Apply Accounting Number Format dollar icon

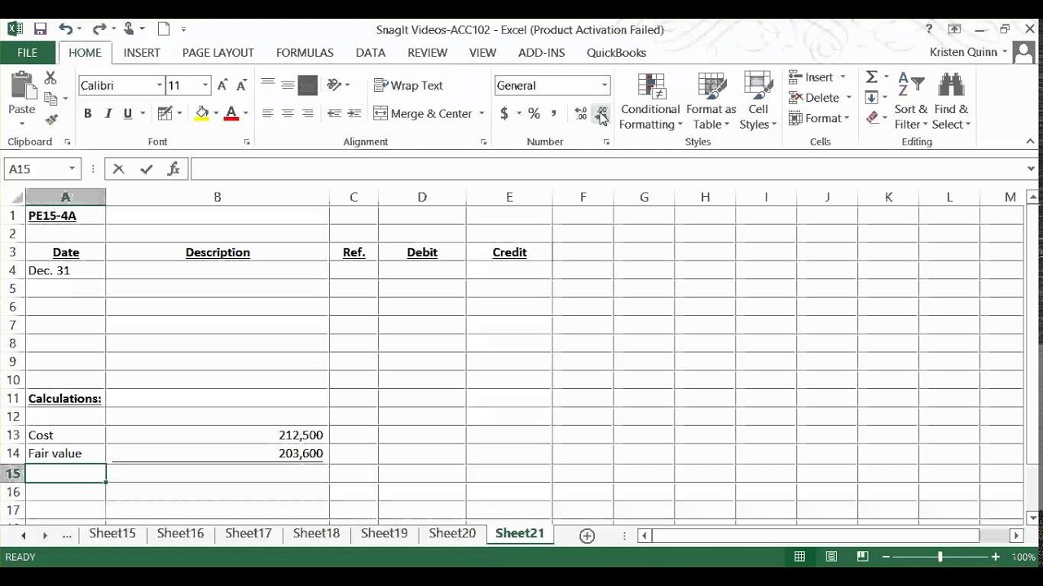point(504,113)
